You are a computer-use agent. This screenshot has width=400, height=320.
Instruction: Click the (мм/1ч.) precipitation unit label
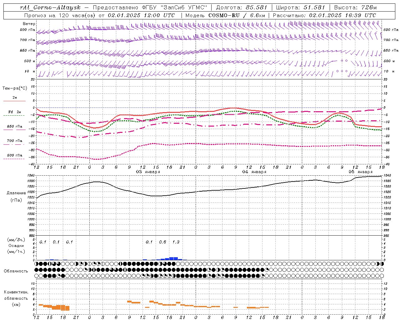point(16,252)
